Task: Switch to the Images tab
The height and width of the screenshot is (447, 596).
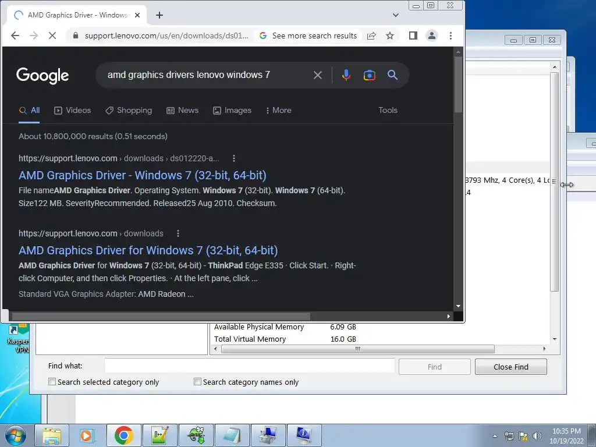Action: (x=232, y=110)
